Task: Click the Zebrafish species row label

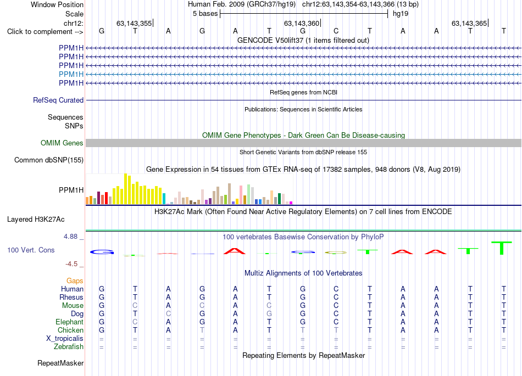Action: tap(69, 347)
